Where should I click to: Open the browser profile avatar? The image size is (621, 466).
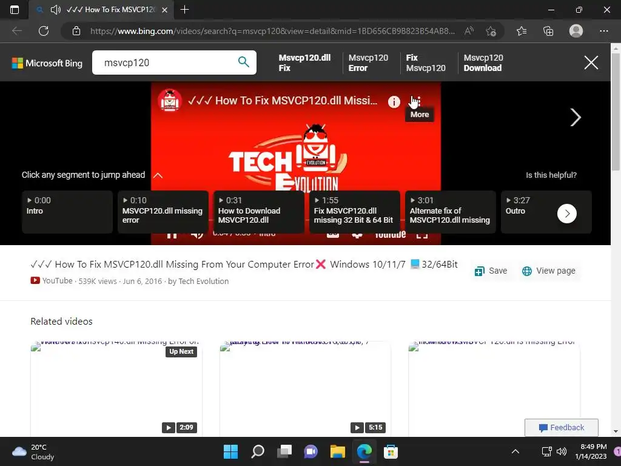(x=576, y=31)
